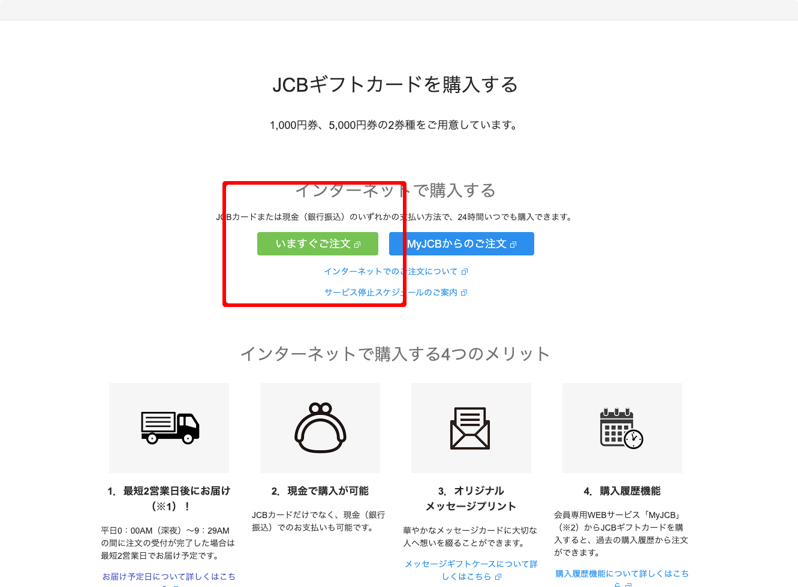Click external-link icon beside インターネットでのご注文について
This screenshot has width=798, height=587.
click(x=465, y=272)
